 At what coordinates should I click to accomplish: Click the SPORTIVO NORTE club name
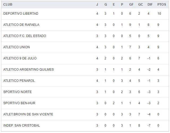click(x=18, y=92)
